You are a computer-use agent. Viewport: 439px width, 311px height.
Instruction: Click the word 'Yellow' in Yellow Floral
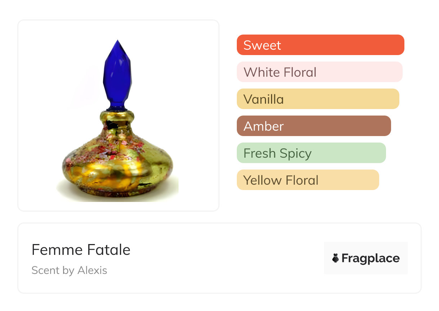click(262, 180)
